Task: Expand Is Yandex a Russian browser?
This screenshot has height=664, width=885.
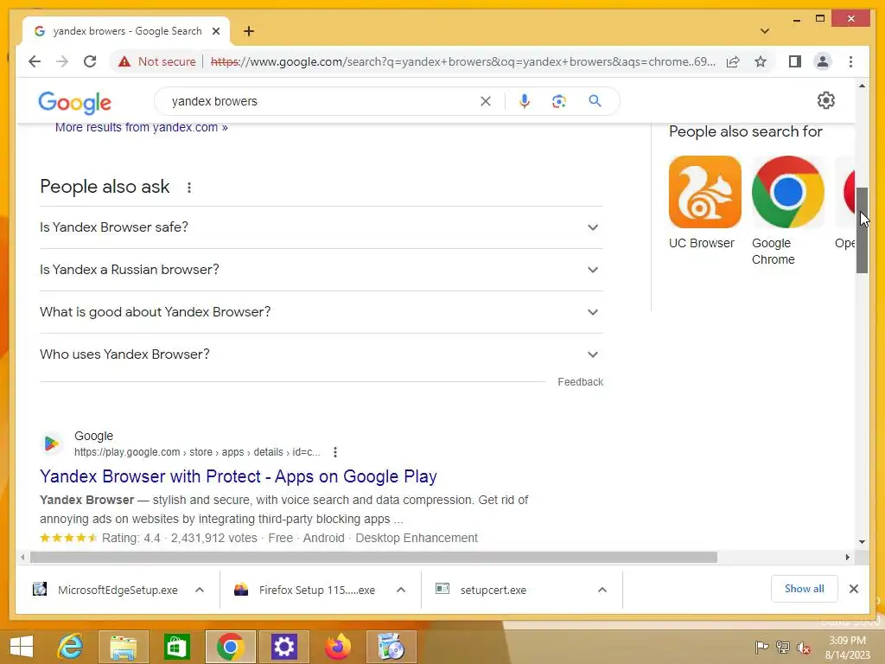Action: pos(322,270)
